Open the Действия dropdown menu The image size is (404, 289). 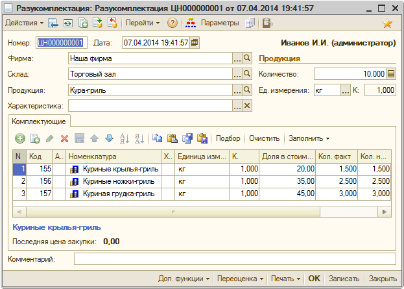[x=24, y=23]
